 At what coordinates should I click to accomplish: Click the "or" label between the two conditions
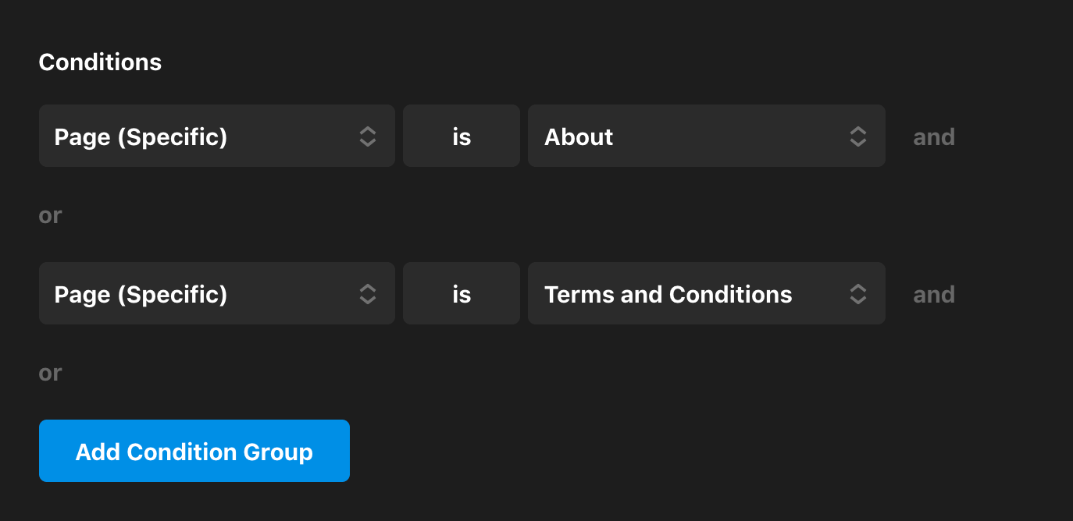pyautogui.click(x=50, y=215)
